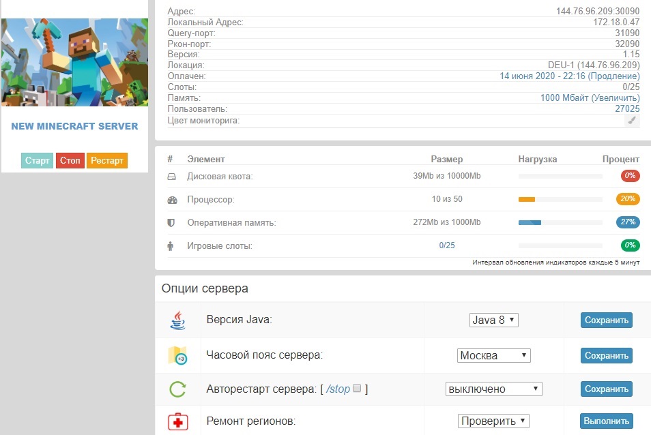651x435 pixels.
Task: Open the Java 8 version dropdown
Action: (494, 320)
